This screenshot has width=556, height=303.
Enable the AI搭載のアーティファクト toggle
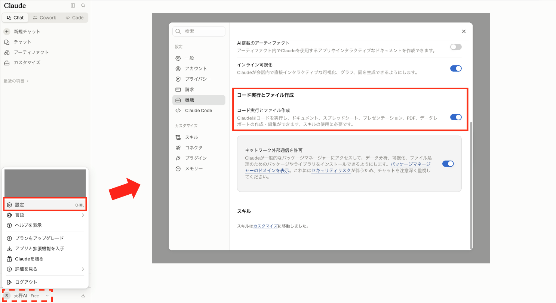tap(456, 47)
